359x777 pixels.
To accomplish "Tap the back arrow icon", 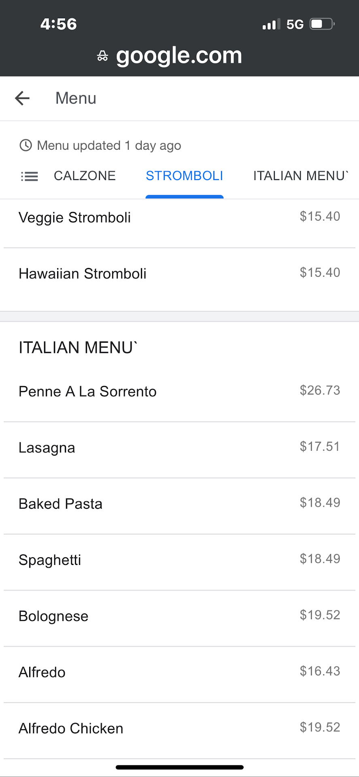I will click(x=22, y=98).
